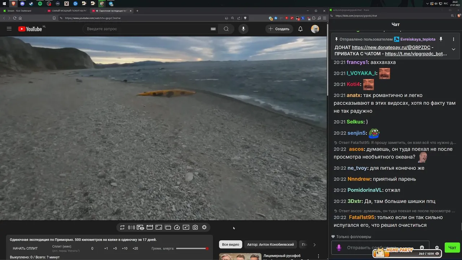Click username anatx in chat

click(x=354, y=95)
